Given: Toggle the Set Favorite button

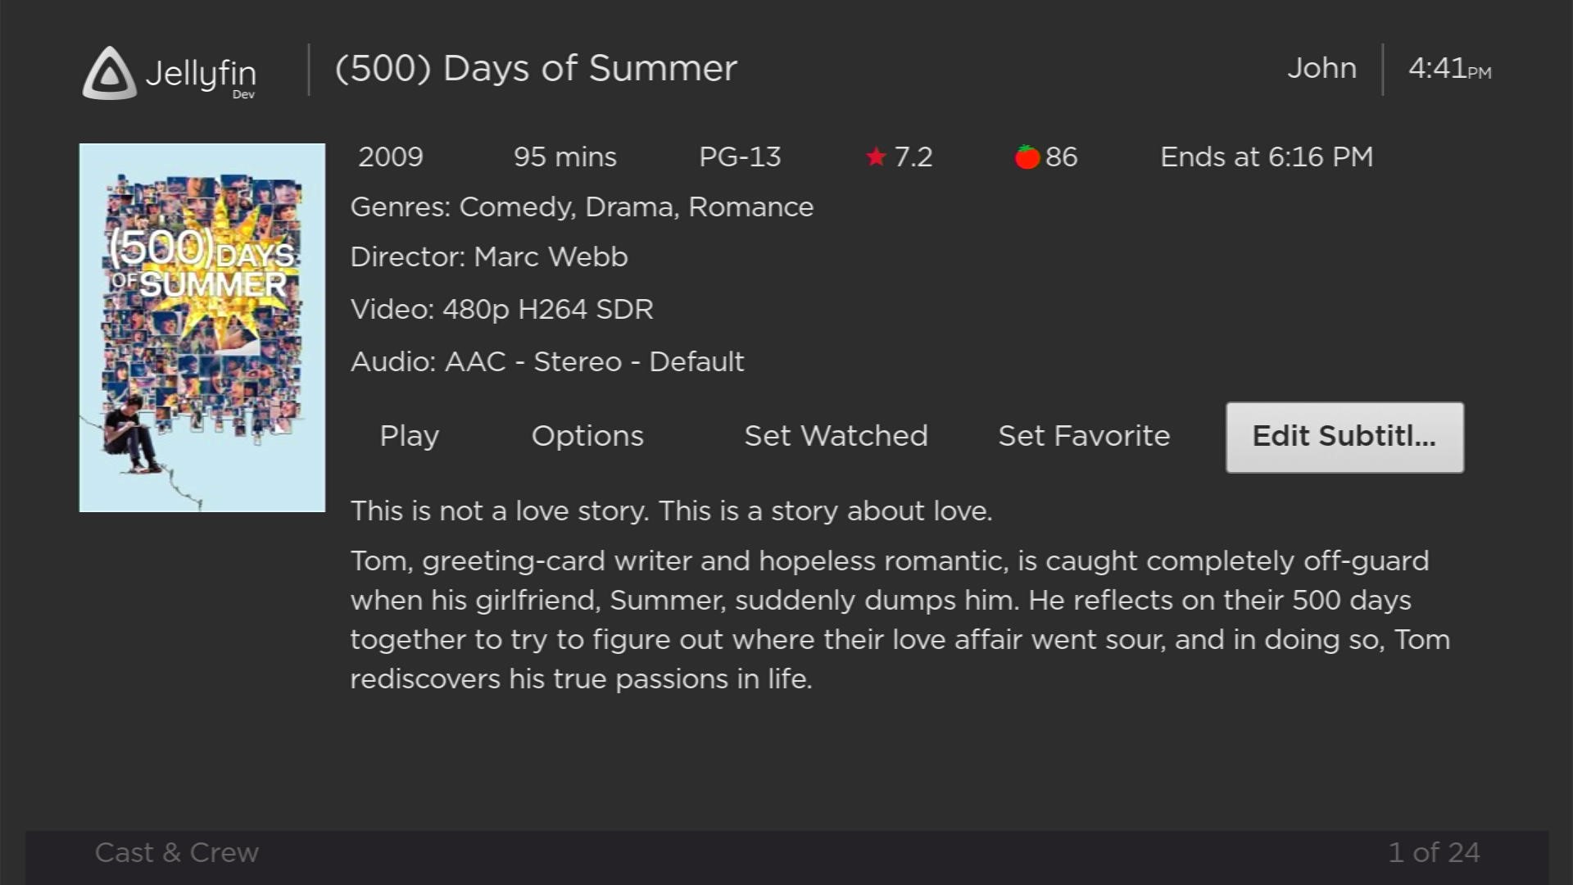Looking at the screenshot, I should tap(1083, 436).
